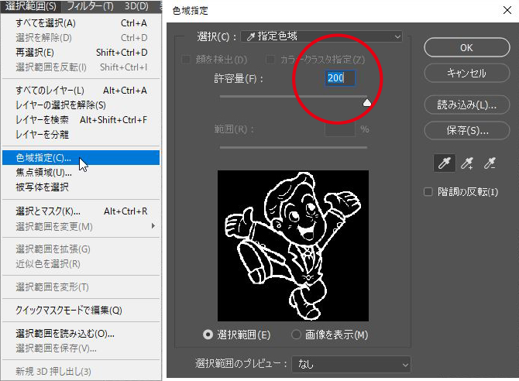This screenshot has width=519, height=381.
Task: Select the 選択範囲(E) radio button
Action: coord(208,335)
